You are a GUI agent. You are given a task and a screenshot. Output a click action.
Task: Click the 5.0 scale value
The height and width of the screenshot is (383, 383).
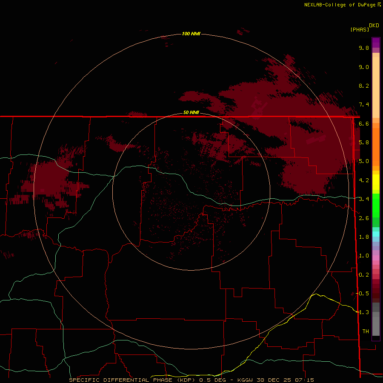coord(364,161)
